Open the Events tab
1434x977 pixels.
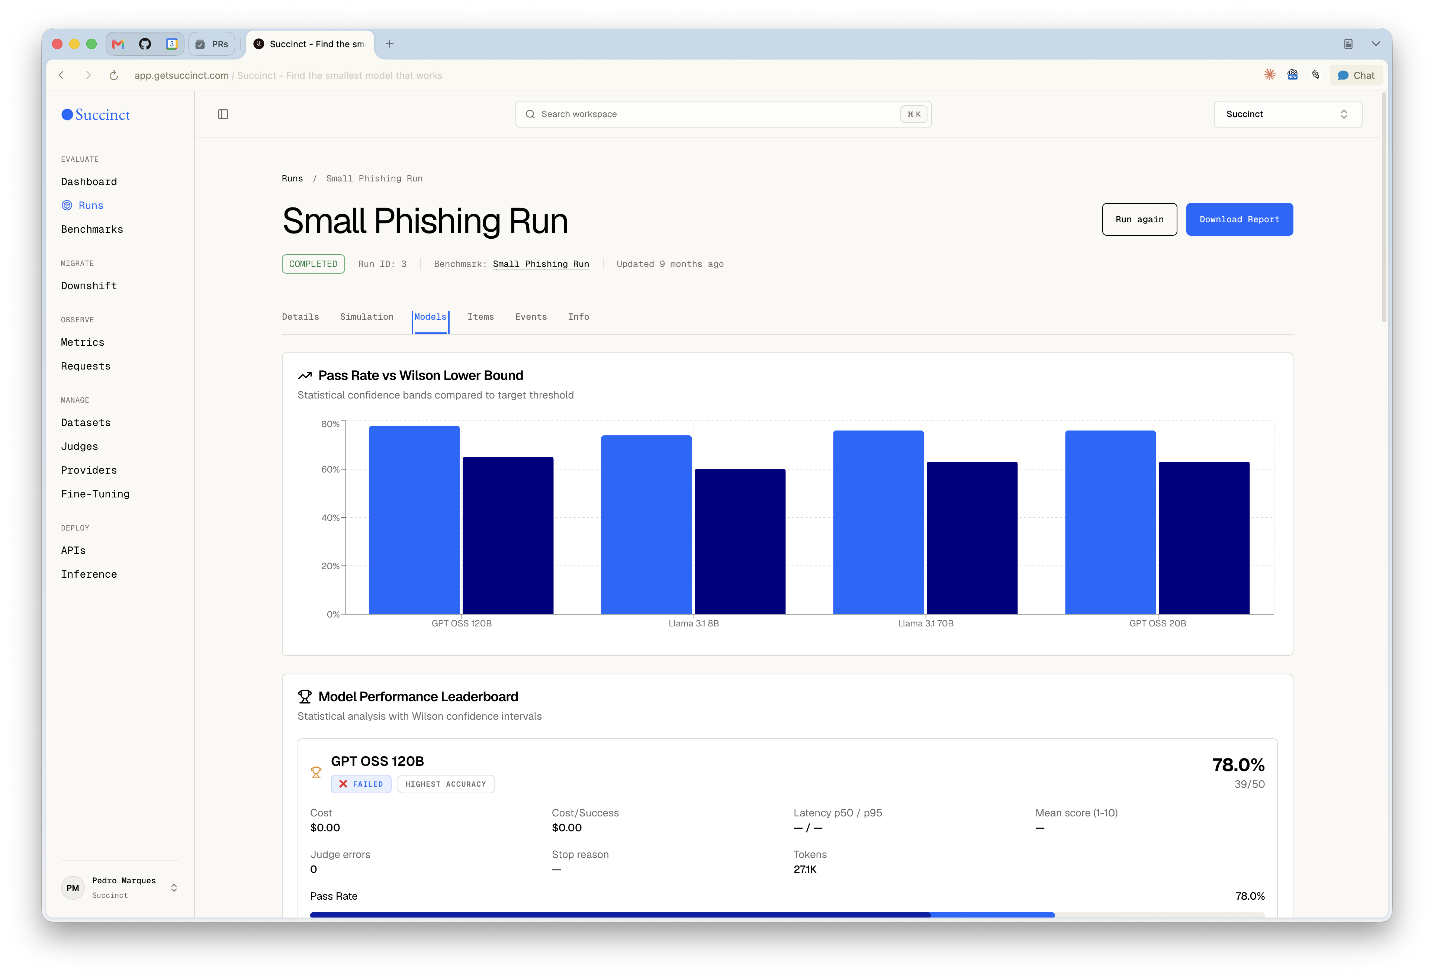(x=531, y=317)
